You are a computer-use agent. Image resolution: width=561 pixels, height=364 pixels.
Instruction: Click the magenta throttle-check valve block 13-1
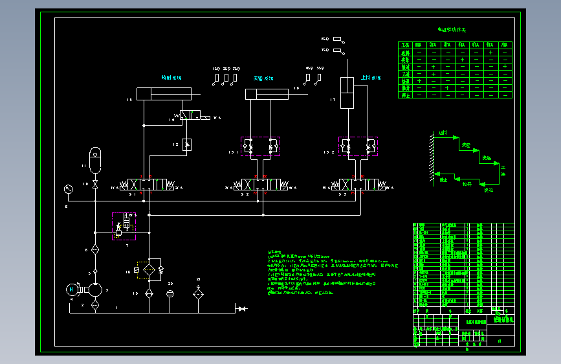pos(261,146)
